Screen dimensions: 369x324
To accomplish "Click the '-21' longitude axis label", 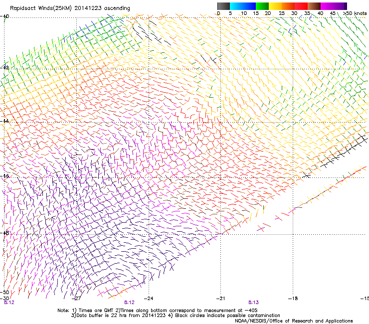I will tap(220, 299).
